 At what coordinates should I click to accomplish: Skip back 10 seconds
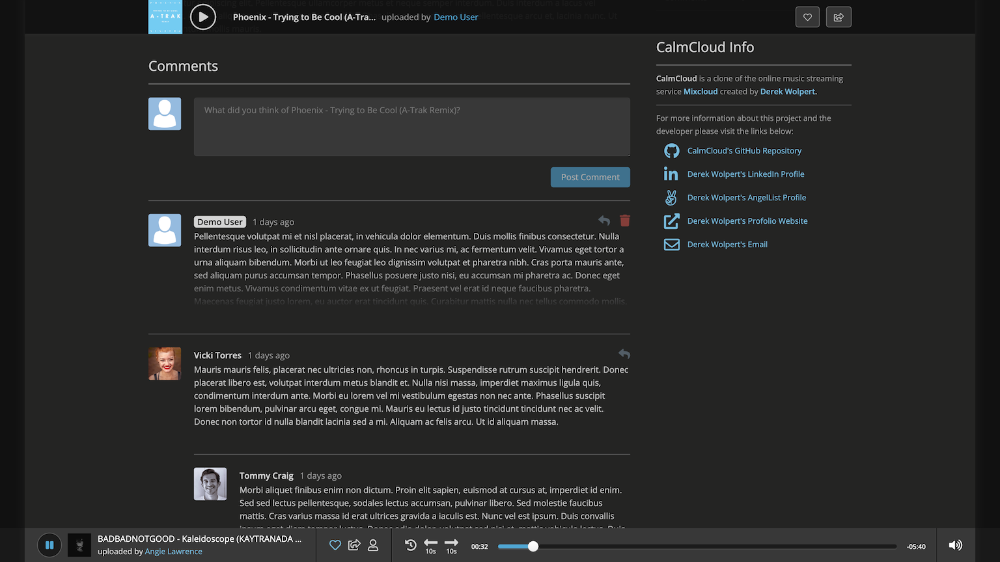pyautogui.click(x=431, y=546)
